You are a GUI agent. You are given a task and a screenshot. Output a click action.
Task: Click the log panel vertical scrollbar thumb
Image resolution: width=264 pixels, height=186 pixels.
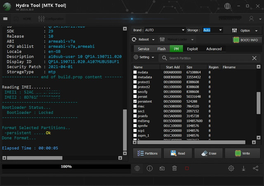point(125,130)
